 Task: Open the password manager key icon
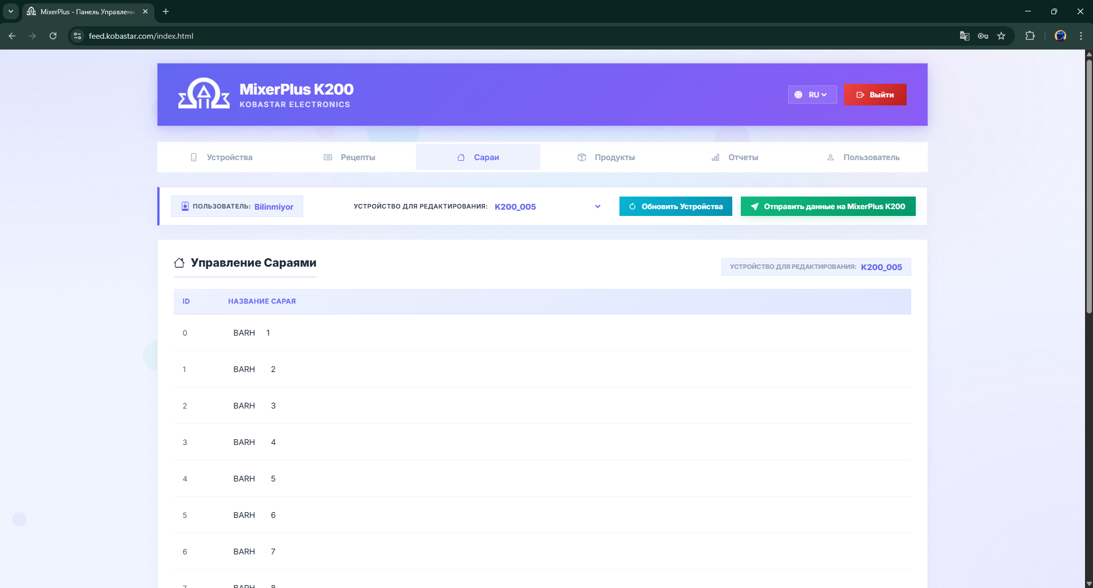(983, 36)
